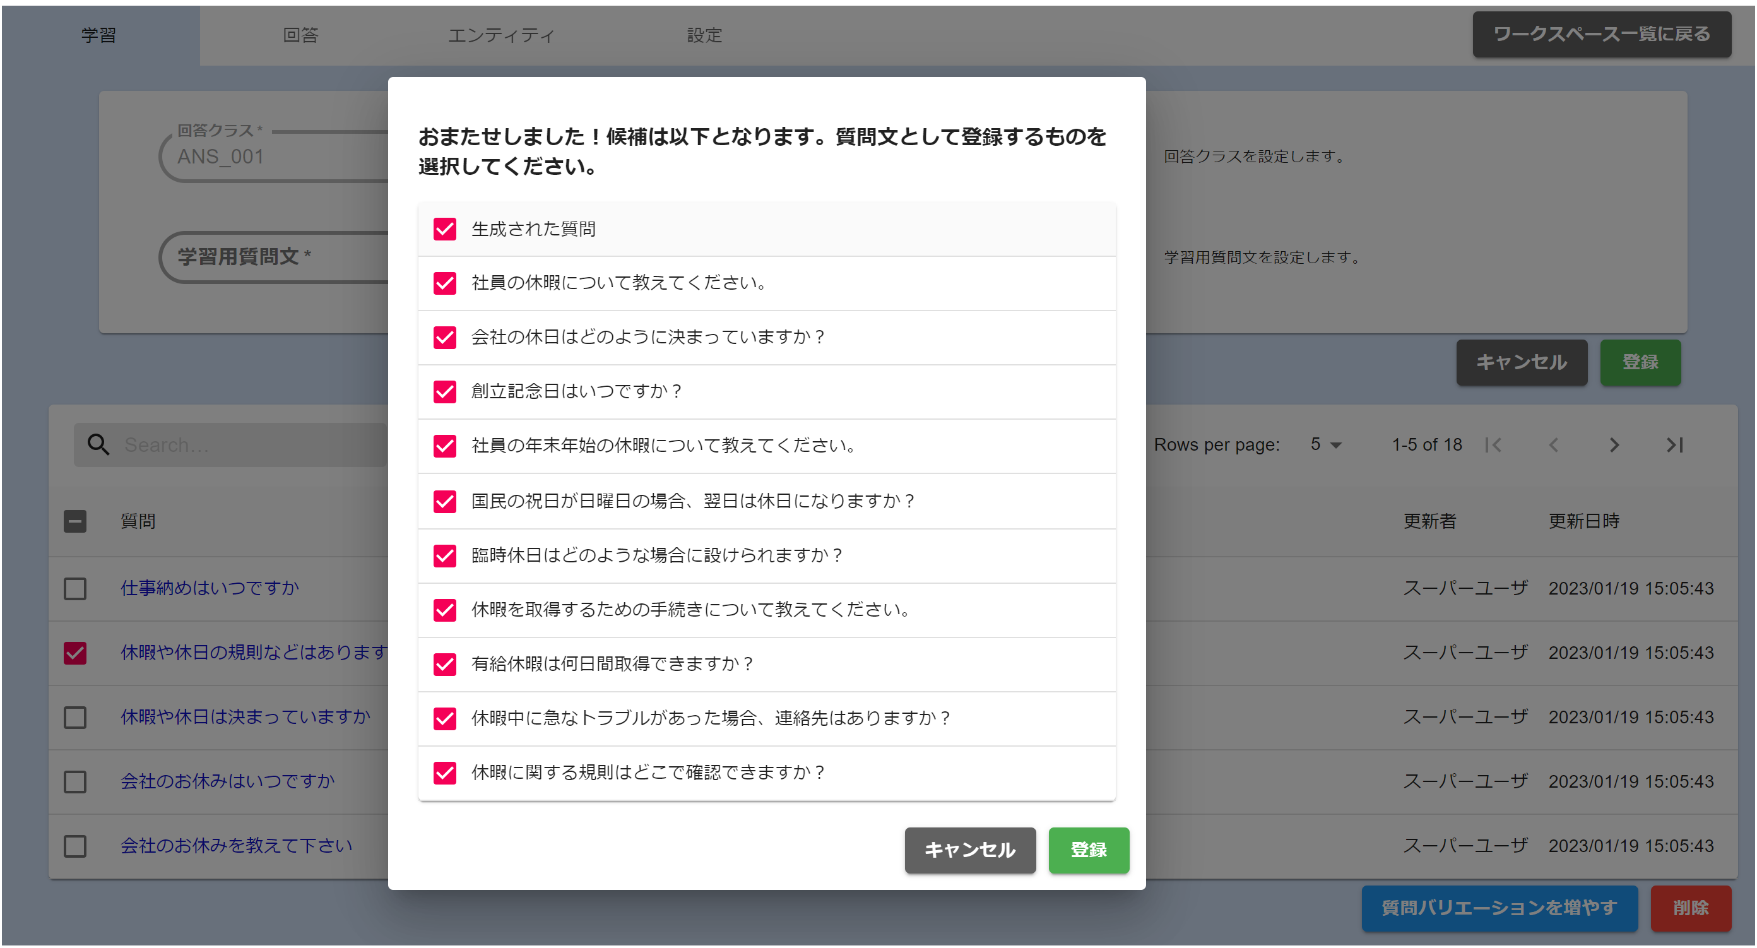The width and height of the screenshot is (1757, 948).
Task: Uncheck 生成された質問 in the dialog
Action: (x=445, y=229)
